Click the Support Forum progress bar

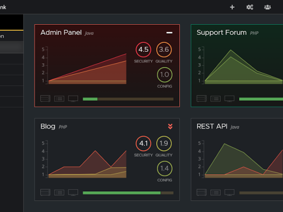(261, 99)
